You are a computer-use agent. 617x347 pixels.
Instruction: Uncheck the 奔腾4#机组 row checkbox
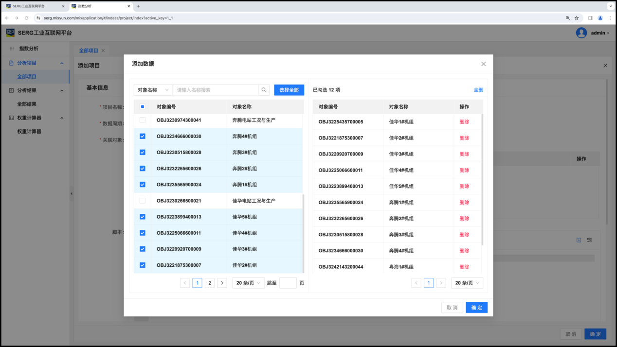(x=143, y=137)
